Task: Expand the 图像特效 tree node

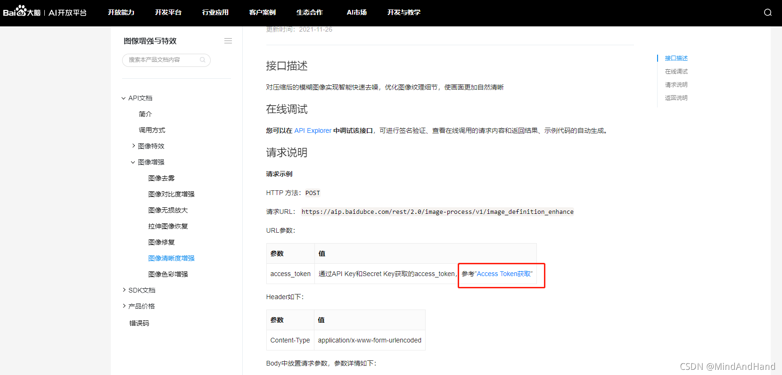Action: coord(133,146)
